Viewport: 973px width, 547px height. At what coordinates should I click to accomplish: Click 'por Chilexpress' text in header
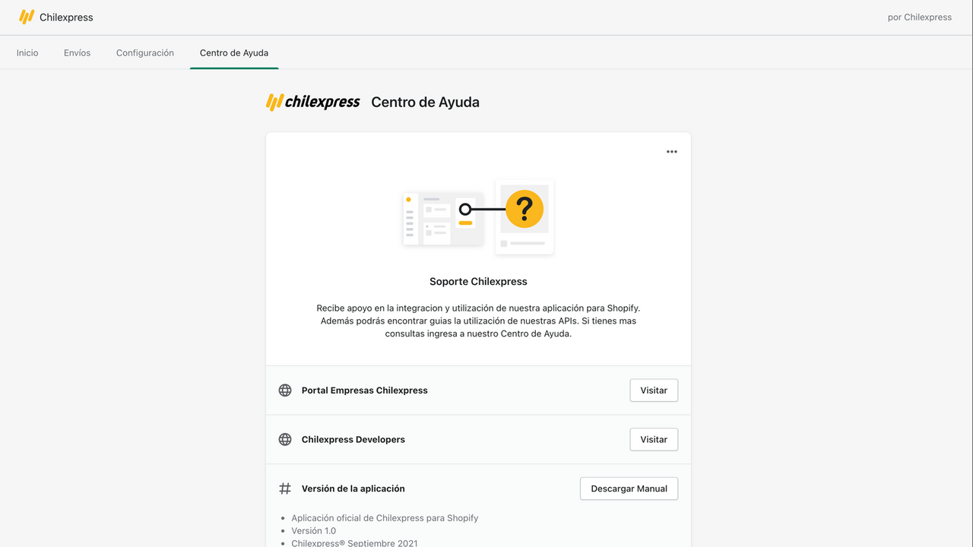point(920,17)
